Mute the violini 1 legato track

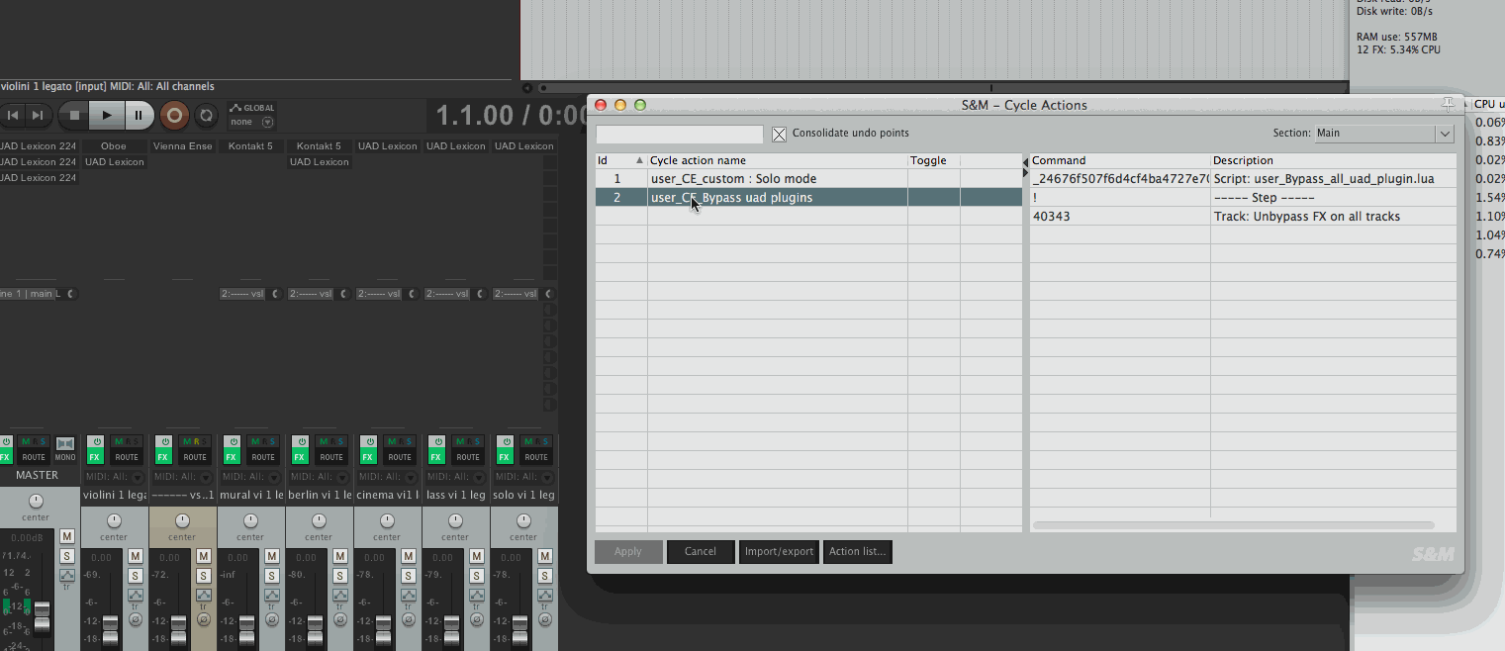[136, 556]
